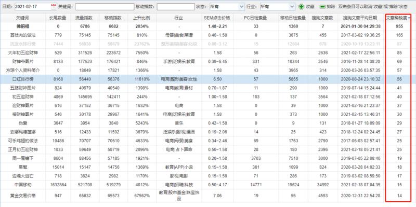The image size is (416, 207).
Task: Open the calendar icon beside the date field
Action: (x=54, y=7)
